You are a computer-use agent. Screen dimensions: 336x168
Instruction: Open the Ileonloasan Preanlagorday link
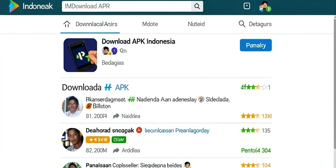(177, 130)
